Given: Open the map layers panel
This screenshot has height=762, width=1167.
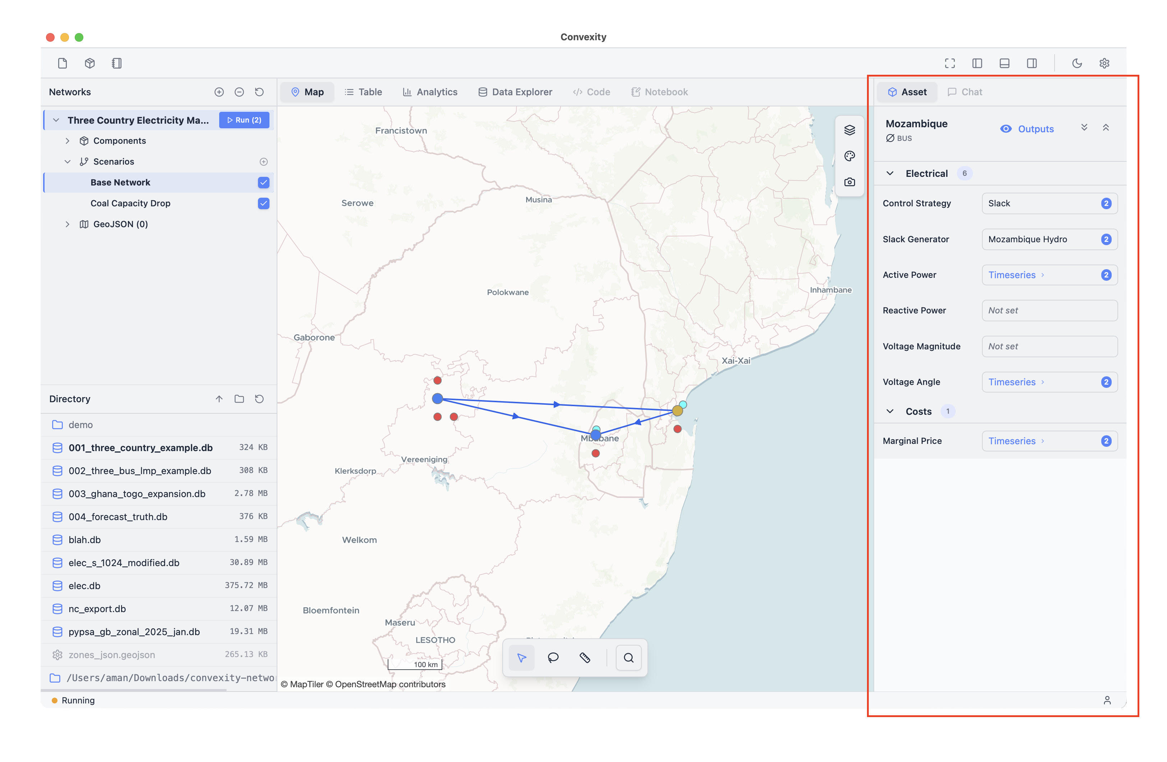Looking at the screenshot, I should tap(849, 130).
